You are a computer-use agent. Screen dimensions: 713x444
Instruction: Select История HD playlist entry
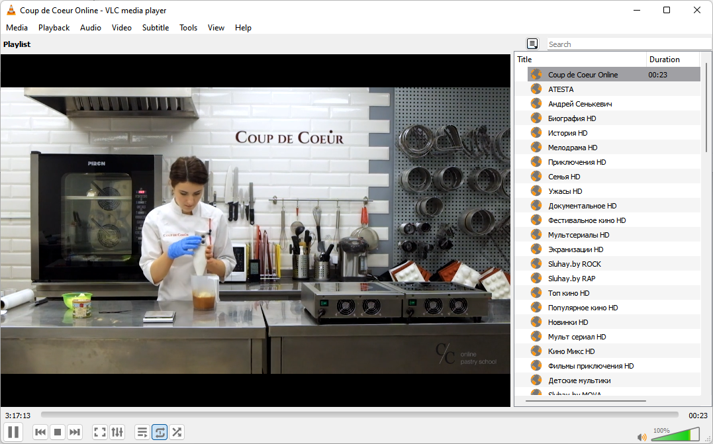(x=614, y=133)
